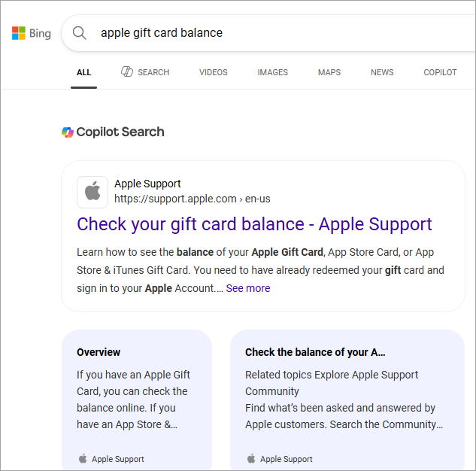Screen dimensions: 476x471
Task: Click the Apple logo beside Apple Support
Action: 92,192
